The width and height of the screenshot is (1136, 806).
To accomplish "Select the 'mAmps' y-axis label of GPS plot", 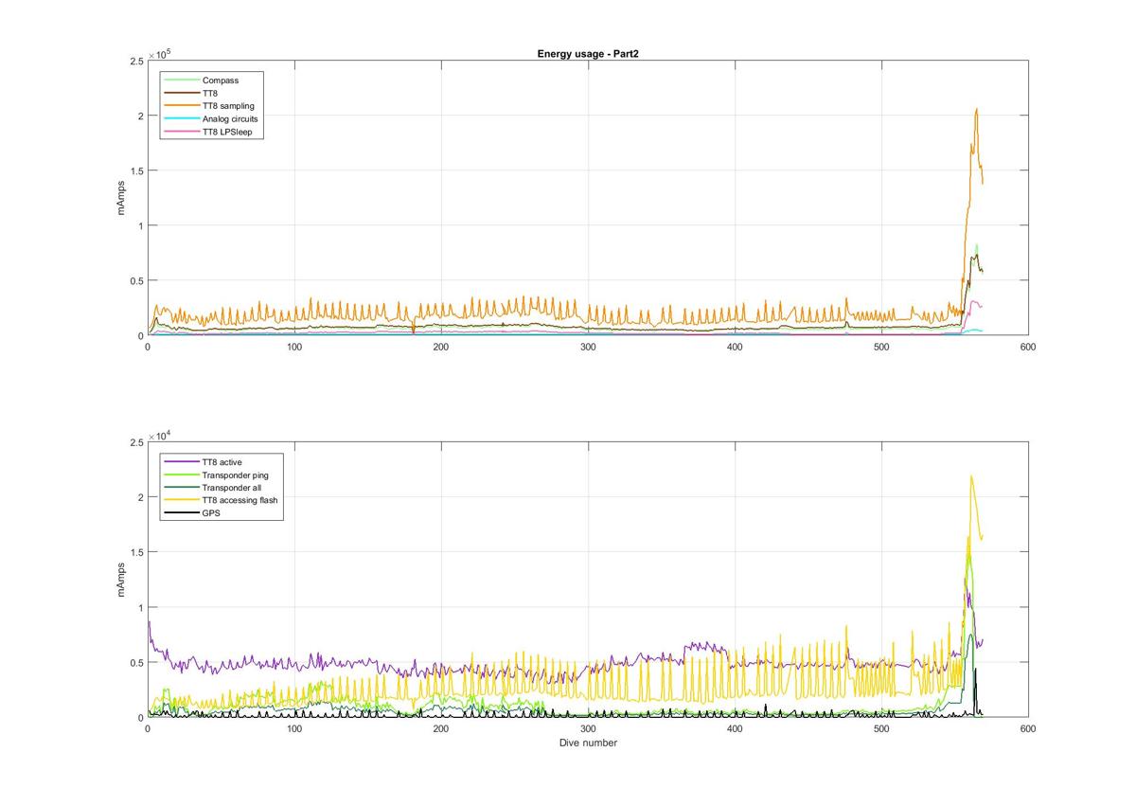I will [121, 580].
